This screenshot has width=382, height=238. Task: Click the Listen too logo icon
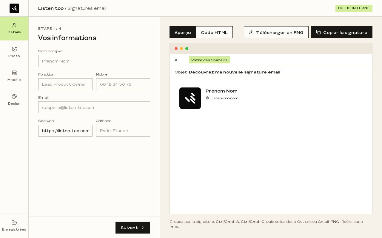tap(14, 8)
